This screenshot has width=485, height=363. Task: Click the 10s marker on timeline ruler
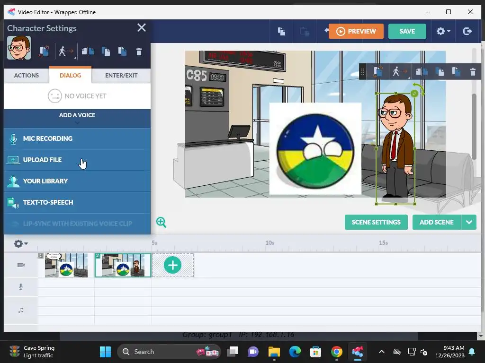tap(269, 243)
